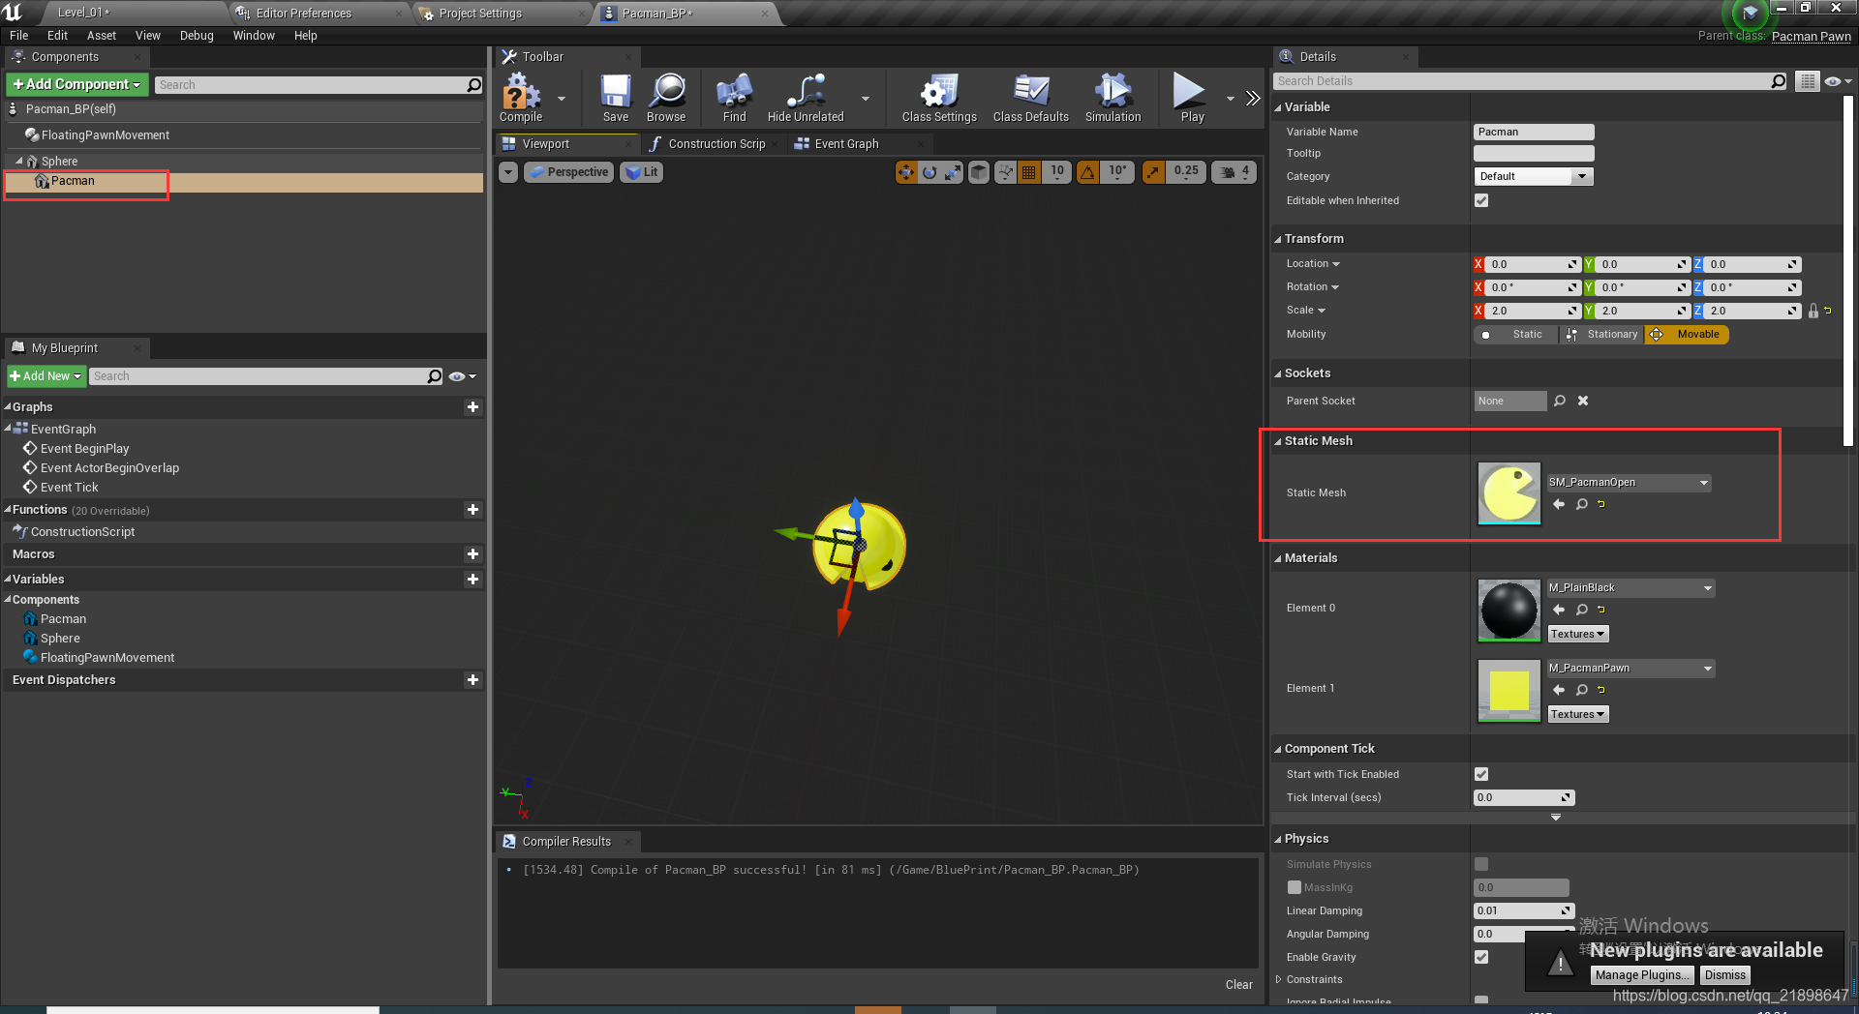The image size is (1859, 1014).
Task: Open the Find tool
Action: (x=735, y=98)
